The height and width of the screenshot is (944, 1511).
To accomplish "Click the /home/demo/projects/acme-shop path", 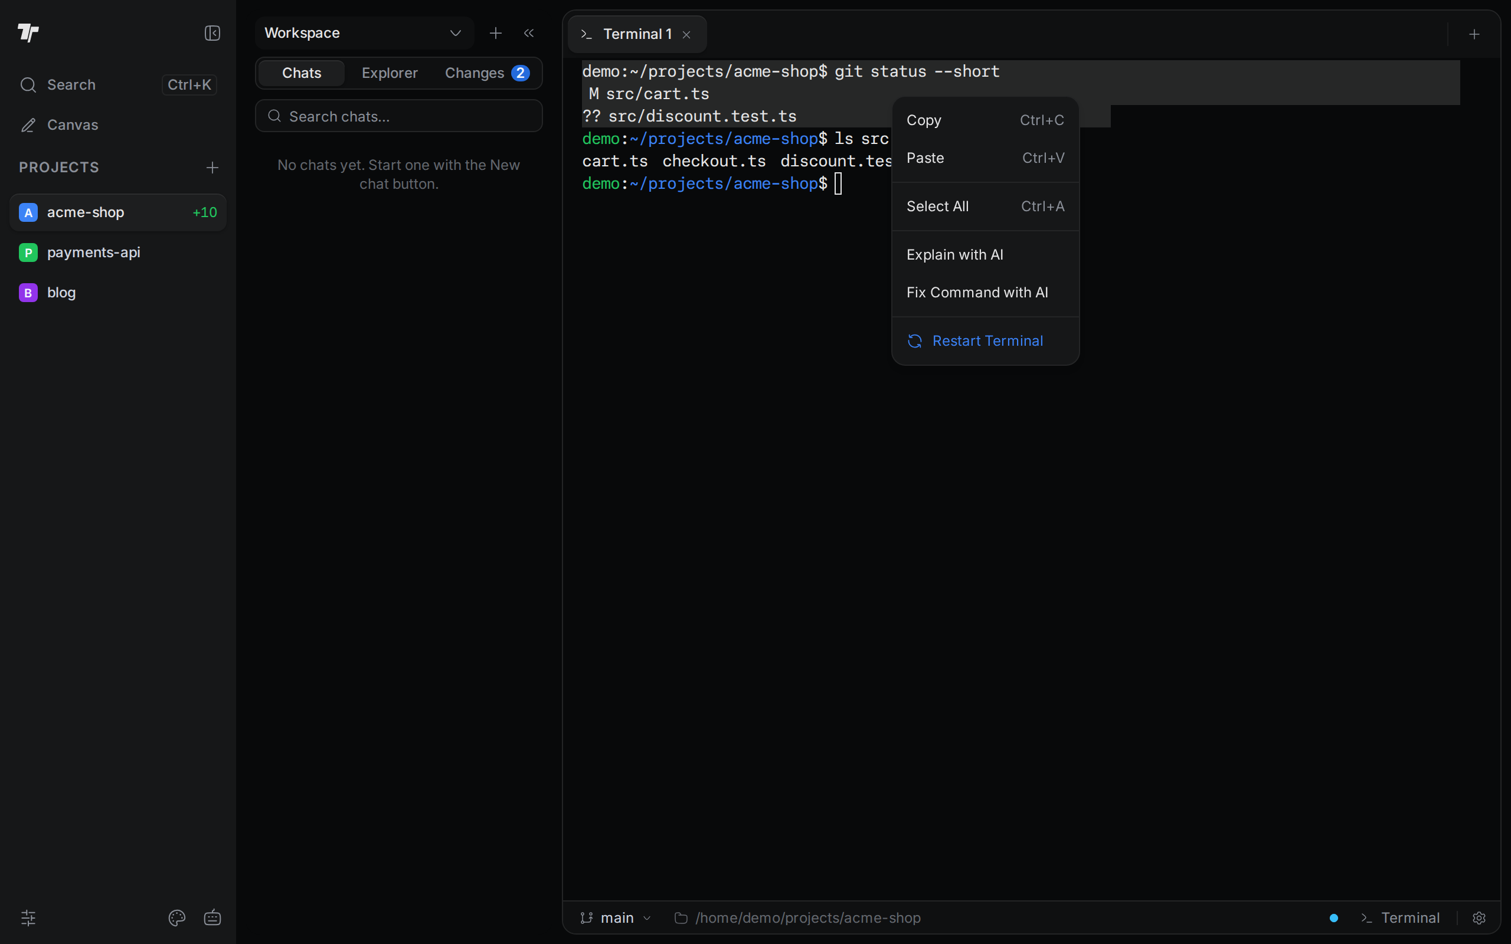I will pos(808,918).
